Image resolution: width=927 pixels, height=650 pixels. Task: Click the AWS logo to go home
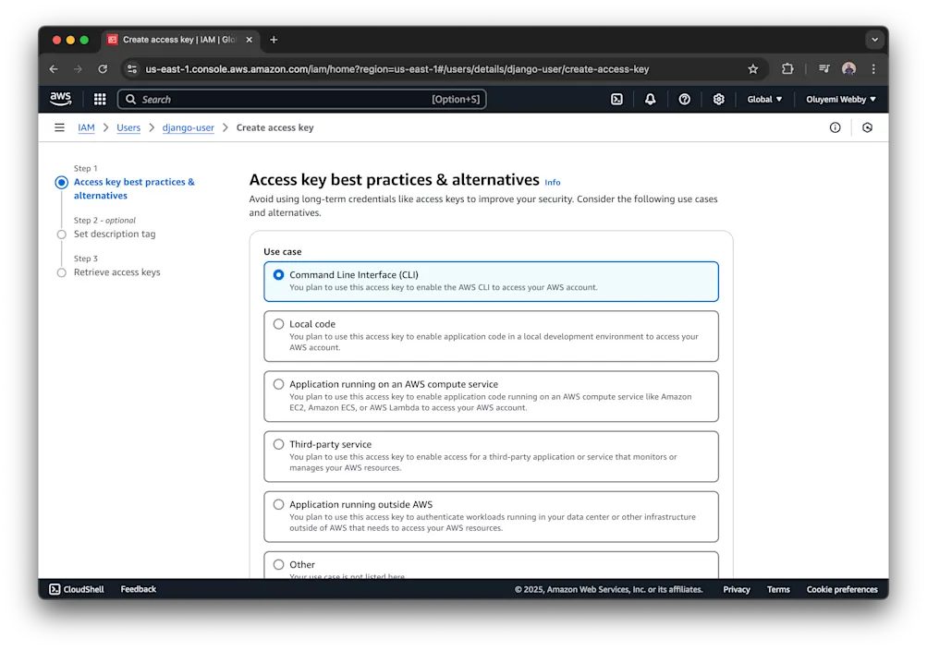coord(59,99)
